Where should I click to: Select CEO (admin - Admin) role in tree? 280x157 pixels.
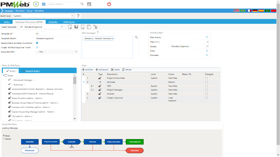coord(22,116)
